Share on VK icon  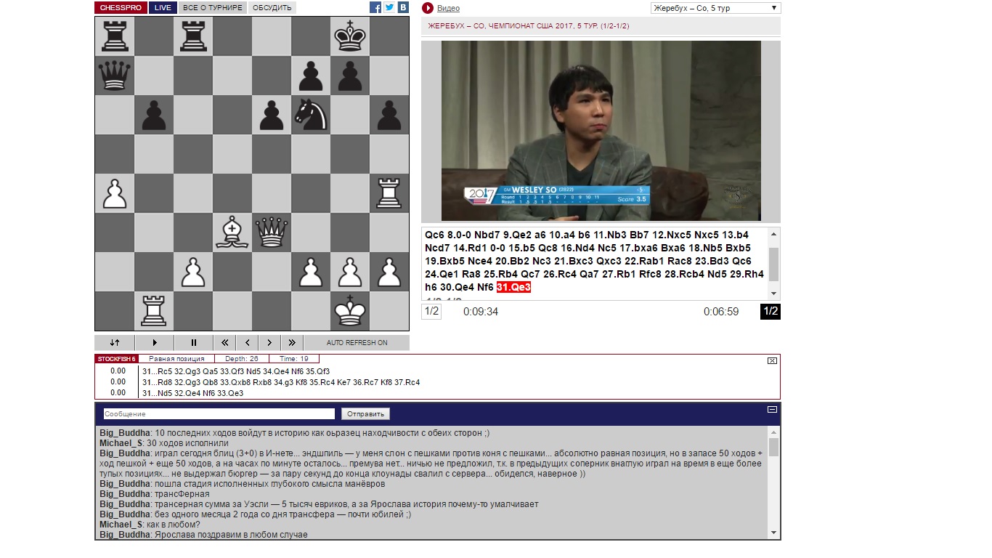tap(403, 8)
